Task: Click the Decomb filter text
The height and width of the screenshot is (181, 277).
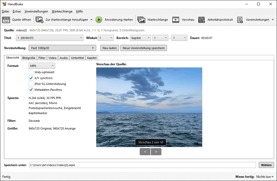Action: [x=34, y=121]
